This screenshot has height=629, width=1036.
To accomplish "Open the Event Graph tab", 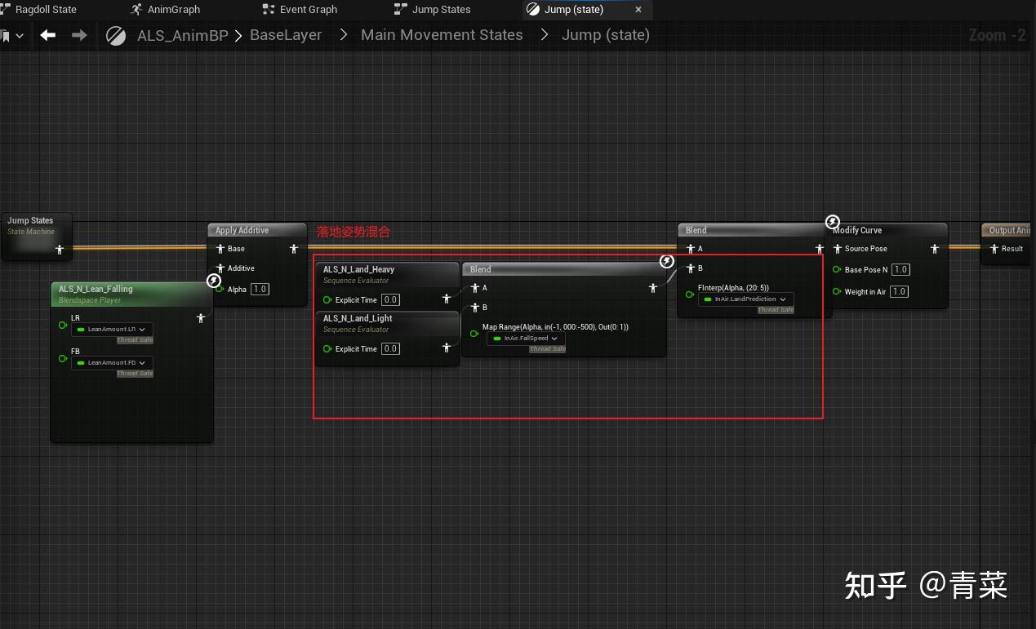I will point(300,10).
